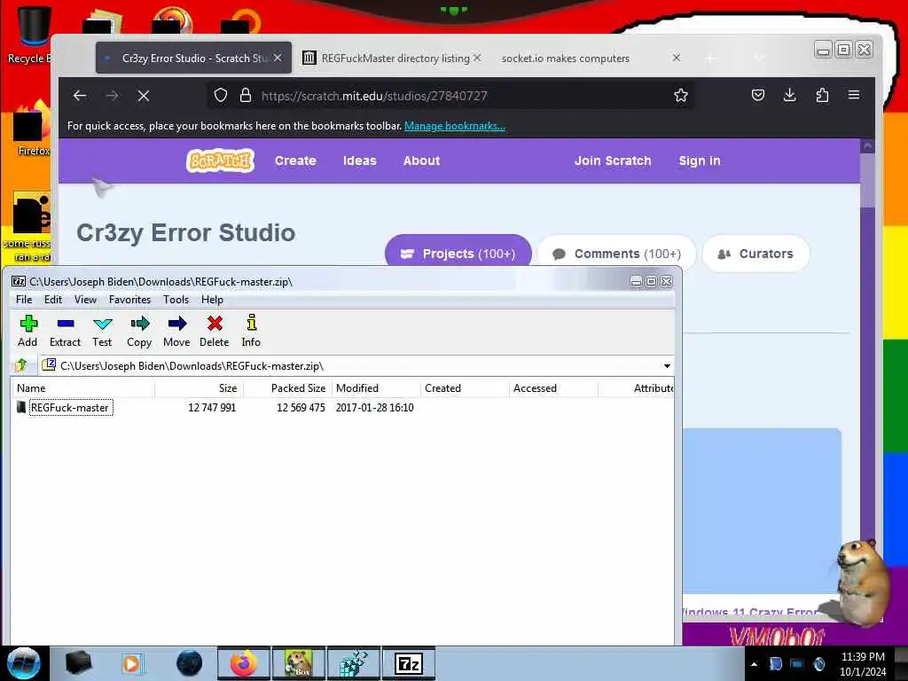The width and height of the screenshot is (908, 681).
Task: Click About in Scratch navigation
Action: tap(421, 161)
